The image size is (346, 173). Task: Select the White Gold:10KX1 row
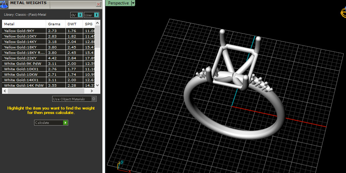point(48,69)
